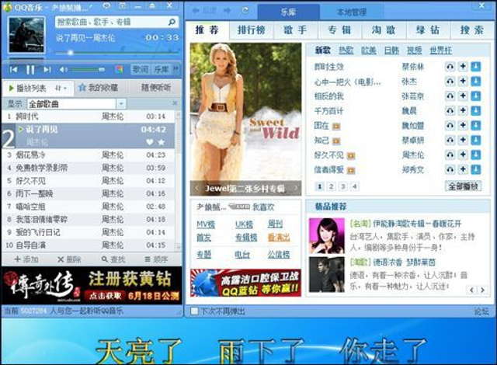
Task: Show previous album banner with left arrow
Action: (196, 188)
